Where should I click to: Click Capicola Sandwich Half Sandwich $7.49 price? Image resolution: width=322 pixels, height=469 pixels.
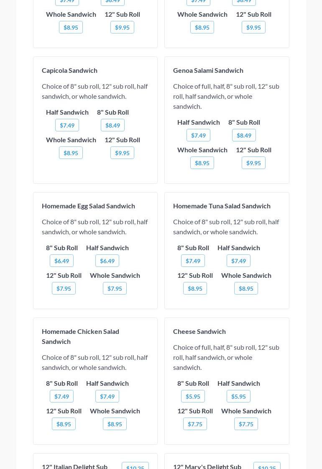click(67, 125)
